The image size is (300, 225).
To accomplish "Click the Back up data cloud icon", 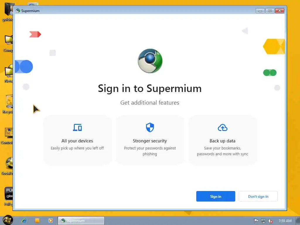I will [x=223, y=128].
